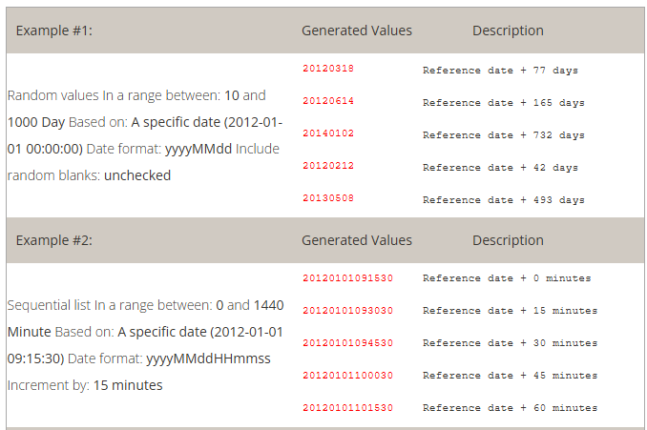Select the red value 20140102
Viewport: 647px width, 430px height.
tap(328, 134)
